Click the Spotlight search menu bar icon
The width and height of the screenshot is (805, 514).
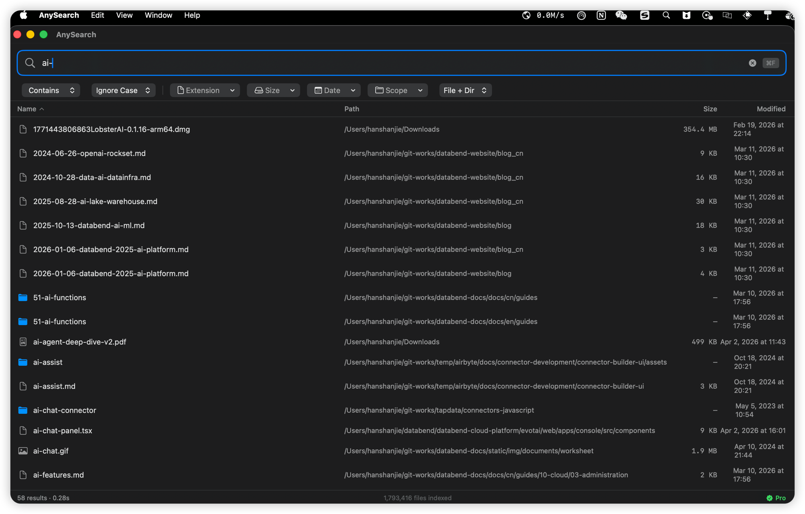click(x=666, y=15)
